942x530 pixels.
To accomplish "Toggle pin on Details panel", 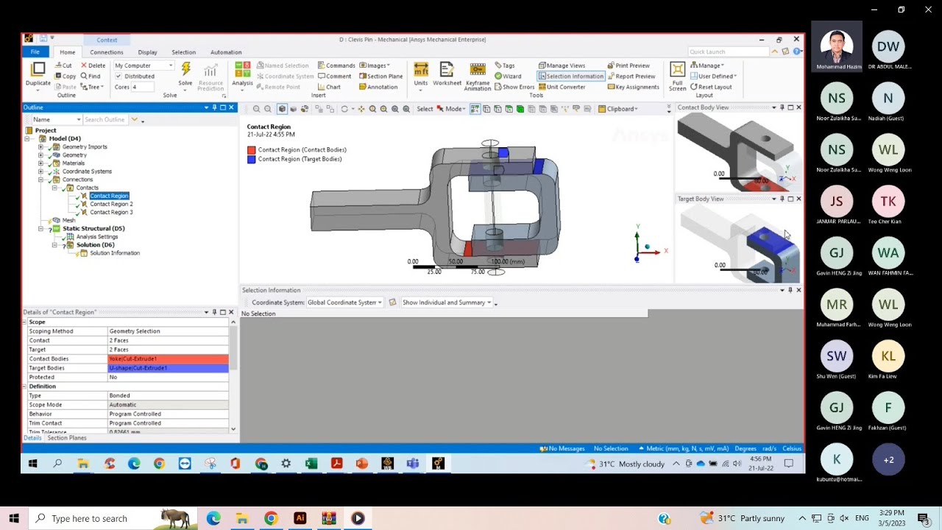I will tap(214, 312).
